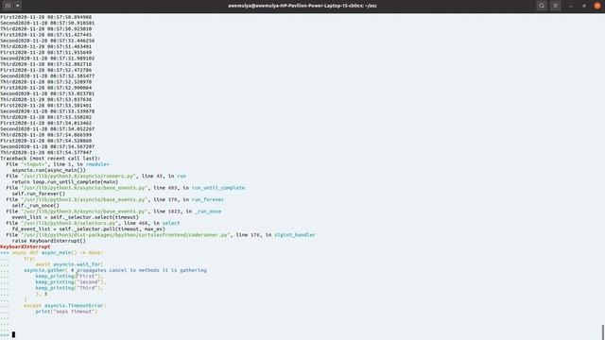Image resolution: width=605 pixels, height=340 pixels.
Task: Click the "# propagates cancel" comment
Action: [x=139, y=270]
